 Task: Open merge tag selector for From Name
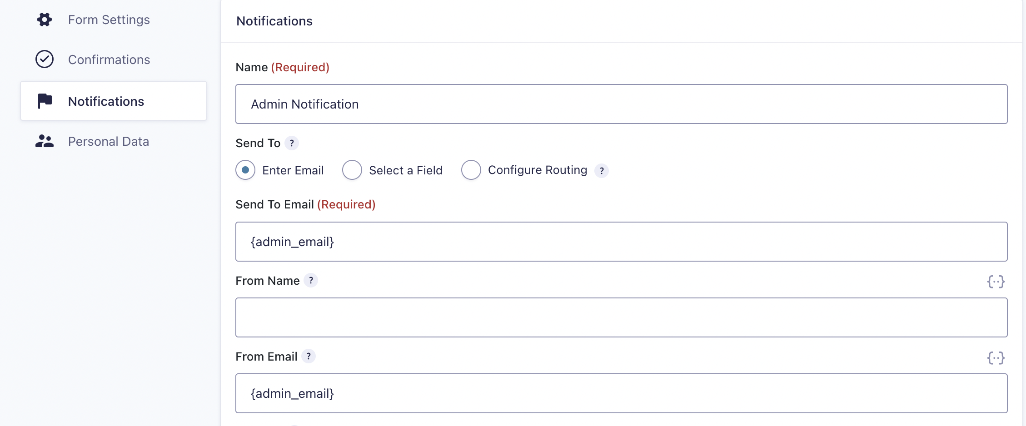pos(996,282)
